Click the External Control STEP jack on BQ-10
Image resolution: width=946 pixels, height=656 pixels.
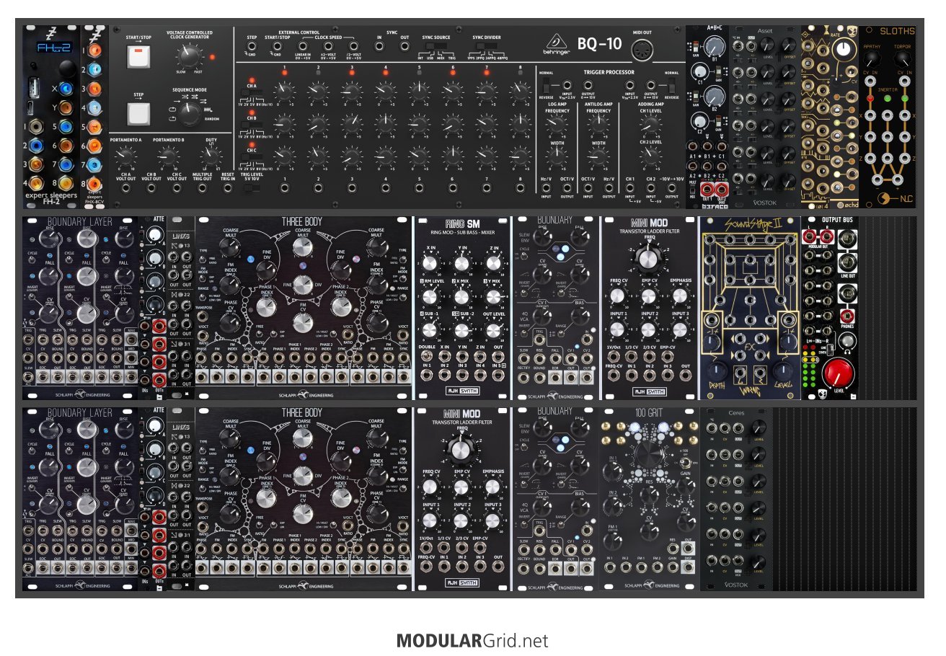pyautogui.click(x=251, y=45)
